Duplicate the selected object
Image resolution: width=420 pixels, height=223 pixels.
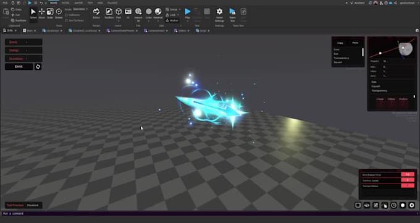point(19,20)
